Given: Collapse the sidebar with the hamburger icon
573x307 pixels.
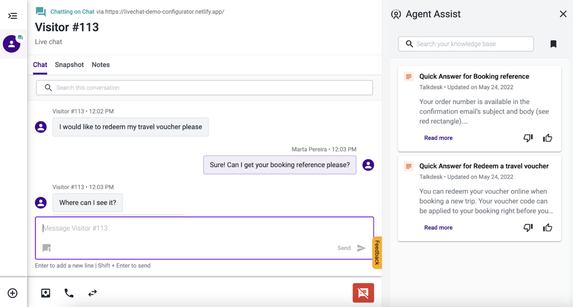Looking at the screenshot, I should [x=13, y=16].
